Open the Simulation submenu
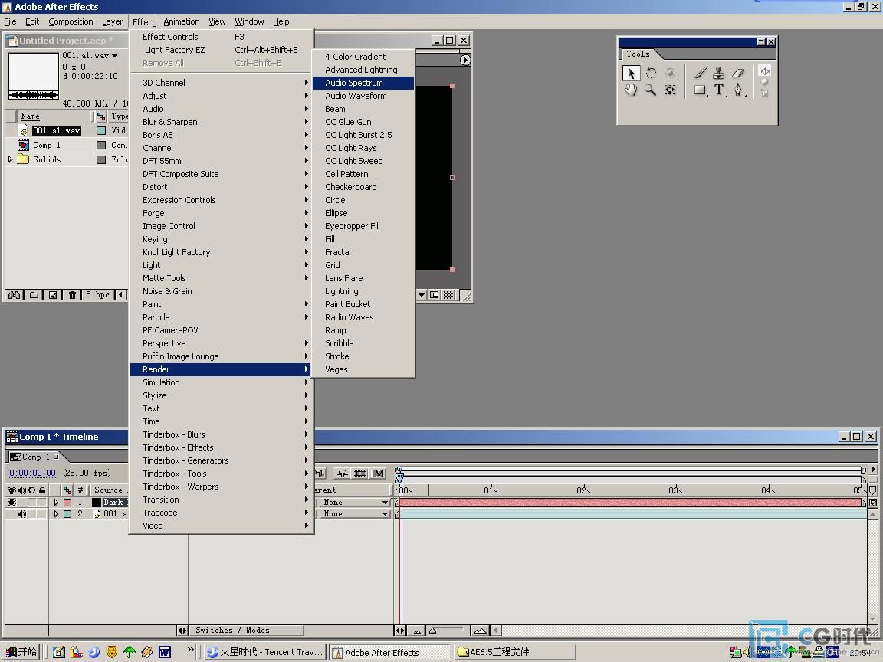Viewport: 883px width, 662px height. tap(222, 382)
